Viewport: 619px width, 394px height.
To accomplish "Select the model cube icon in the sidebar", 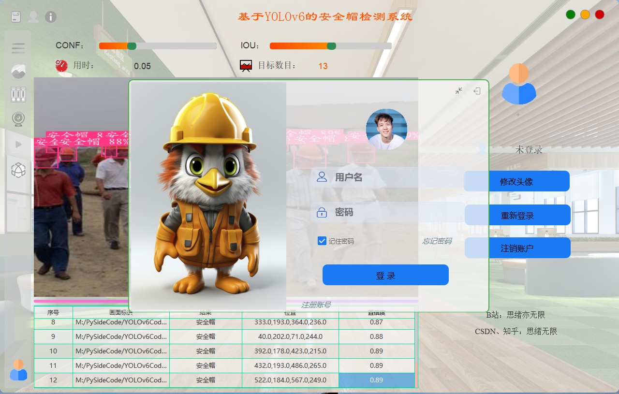I will point(18,170).
